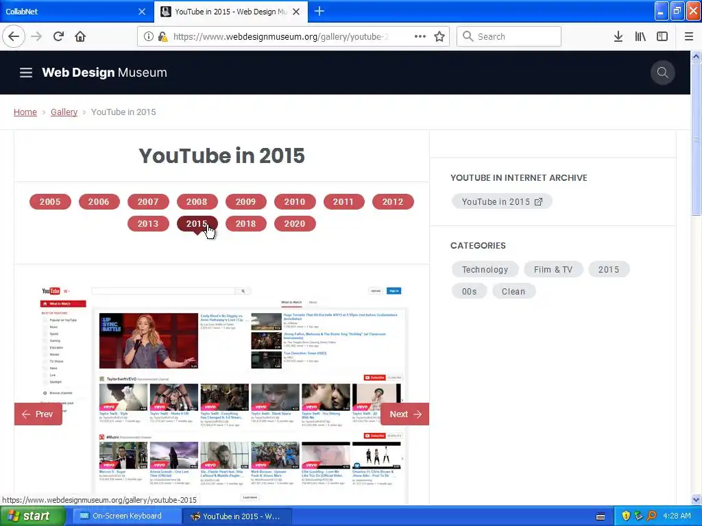
Task: Toggle the sidebar view icon
Action: tap(662, 36)
